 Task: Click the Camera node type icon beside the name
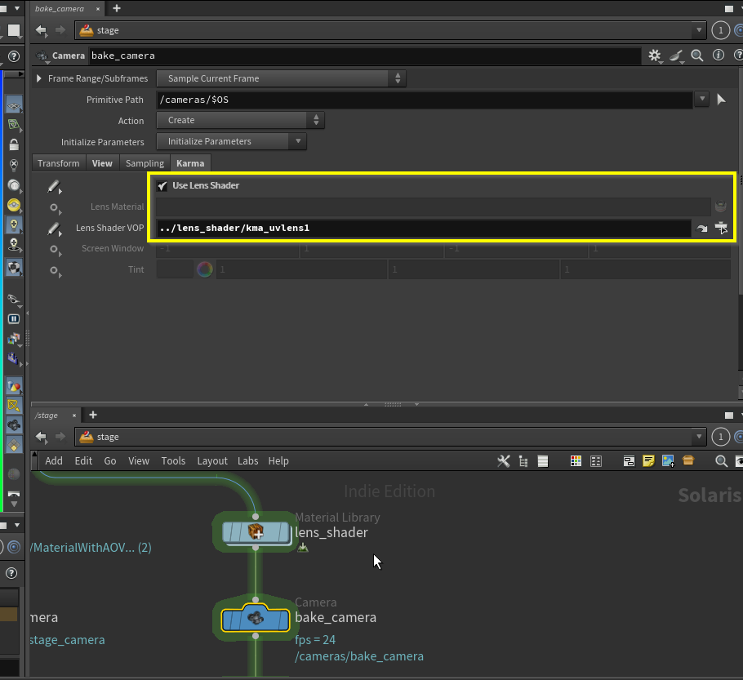[x=42, y=56]
